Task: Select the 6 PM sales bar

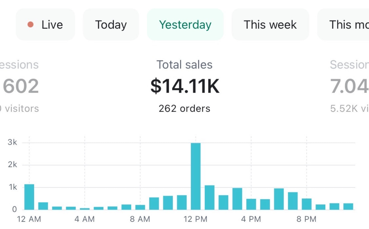Action: click(279, 199)
